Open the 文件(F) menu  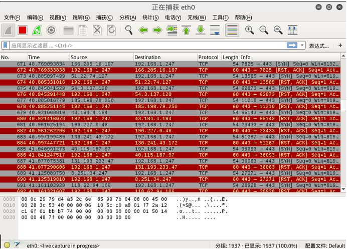pos(12,18)
